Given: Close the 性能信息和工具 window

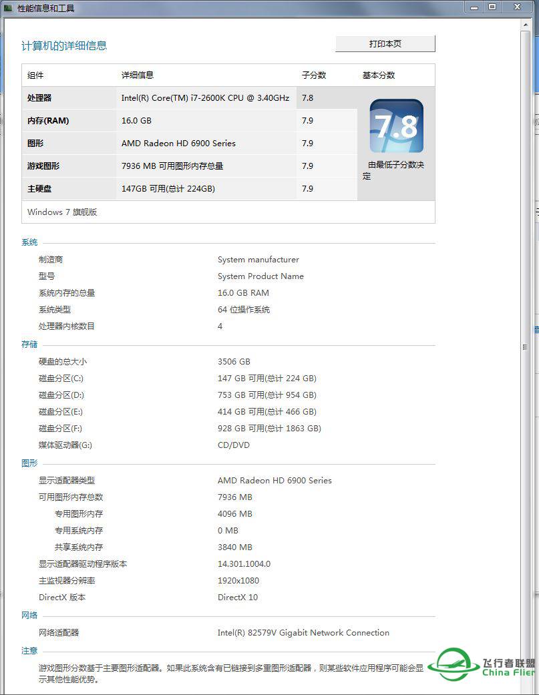Looking at the screenshot, I should point(517,7).
